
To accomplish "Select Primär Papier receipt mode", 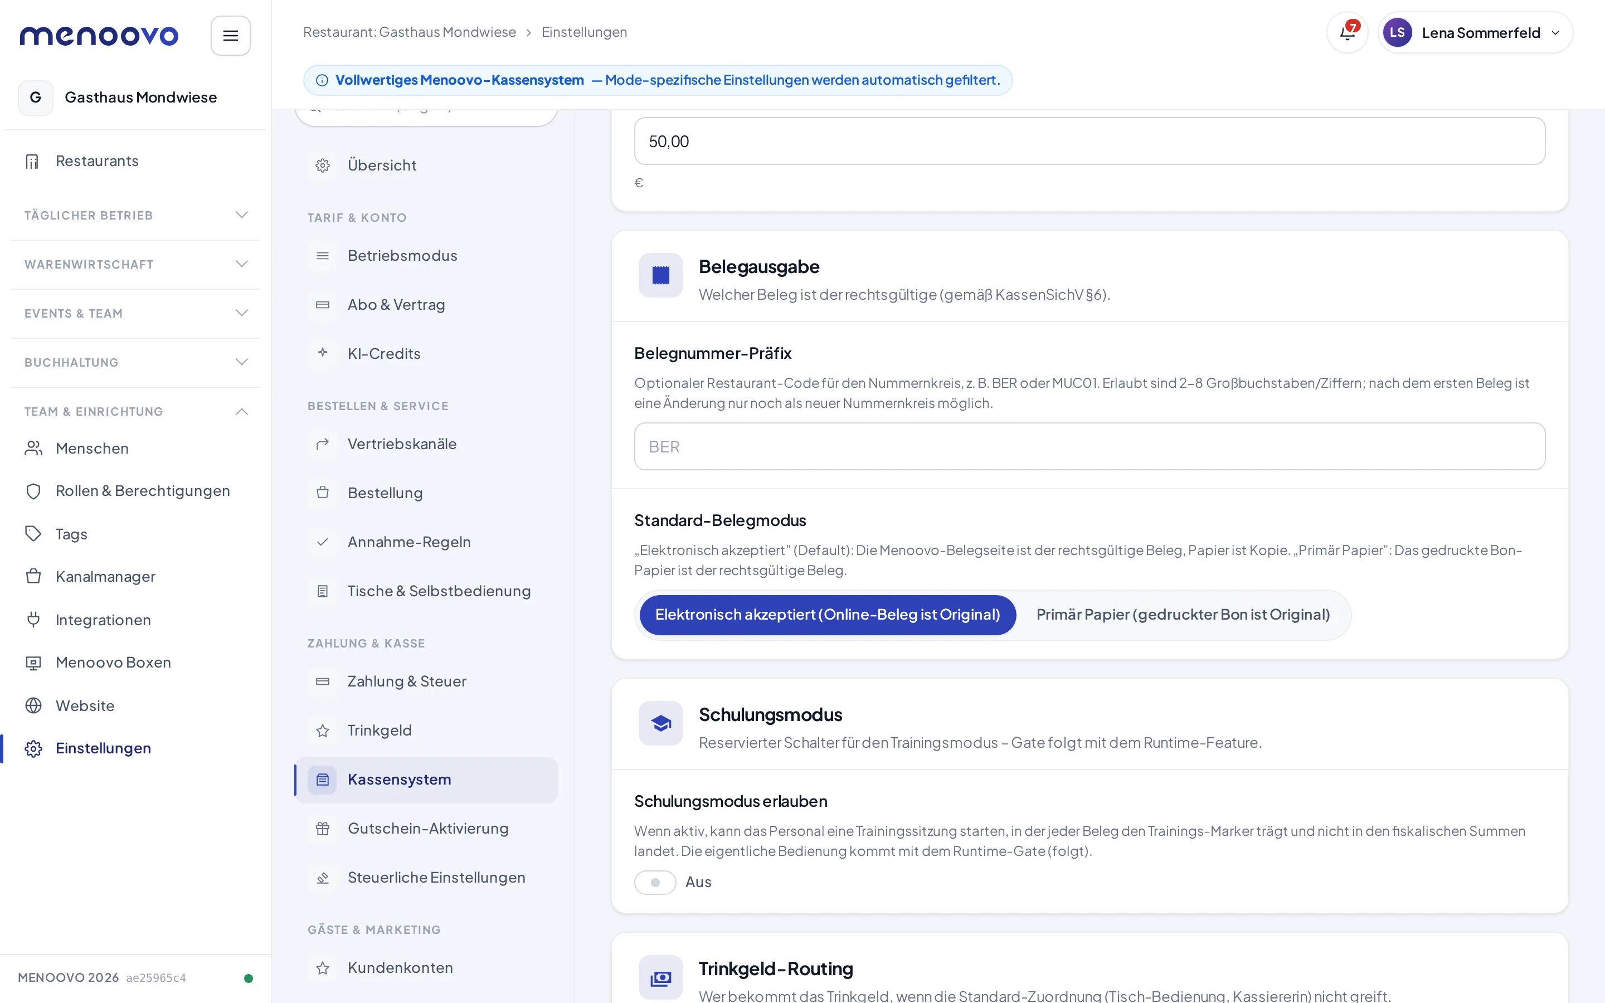I will [1183, 615].
